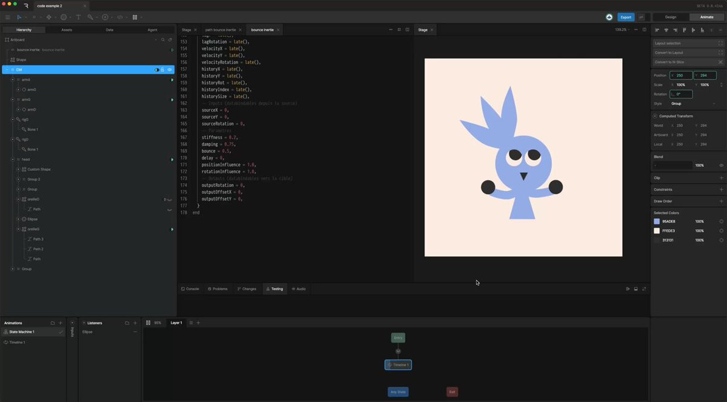The image size is (727, 402).
Task: Collapse the Computed Transform section
Action: click(x=655, y=116)
